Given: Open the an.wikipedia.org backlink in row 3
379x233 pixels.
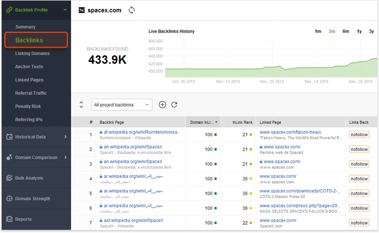Looking at the screenshot, I should [133, 161].
